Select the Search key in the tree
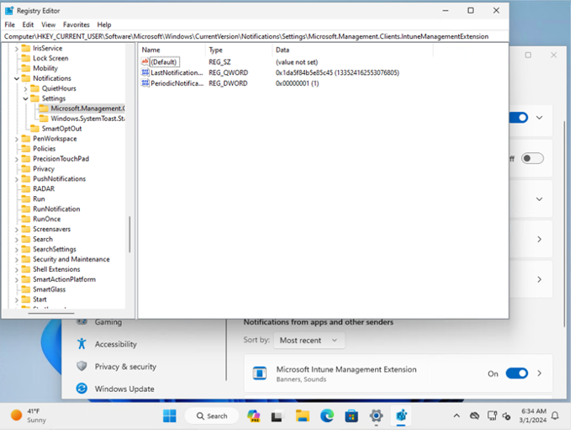 (x=43, y=239)
